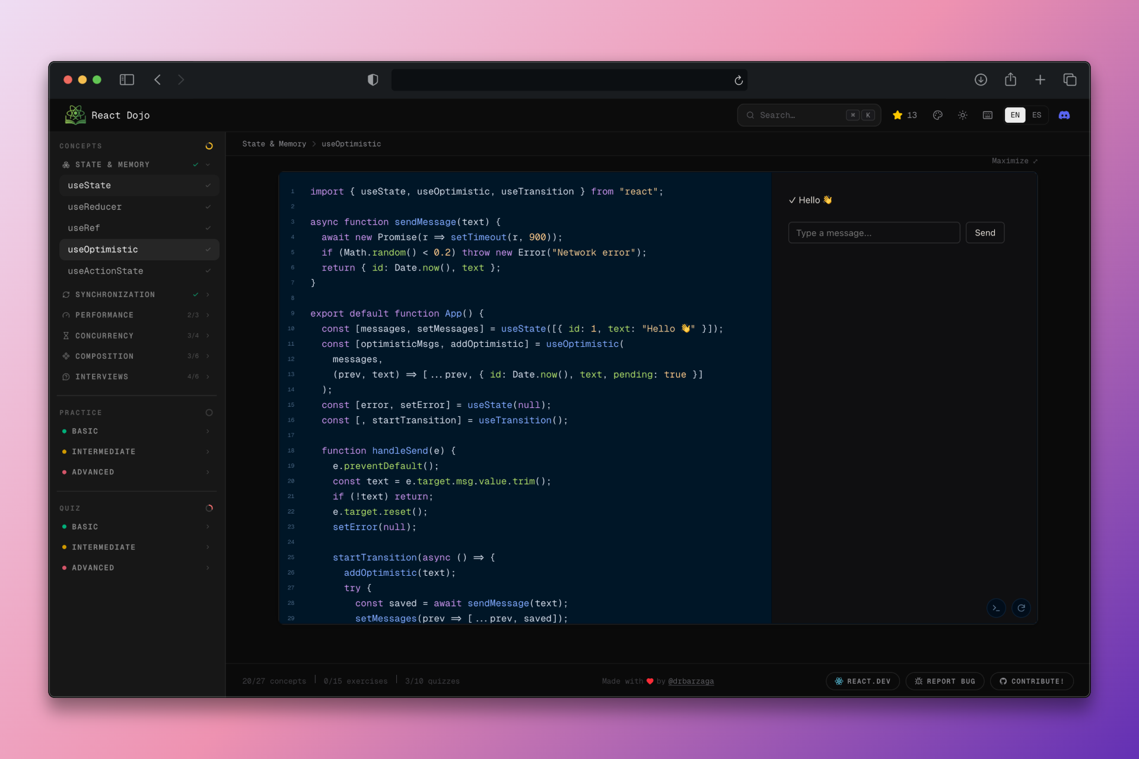Open keyboard shortcuts icon

(987, 115)
